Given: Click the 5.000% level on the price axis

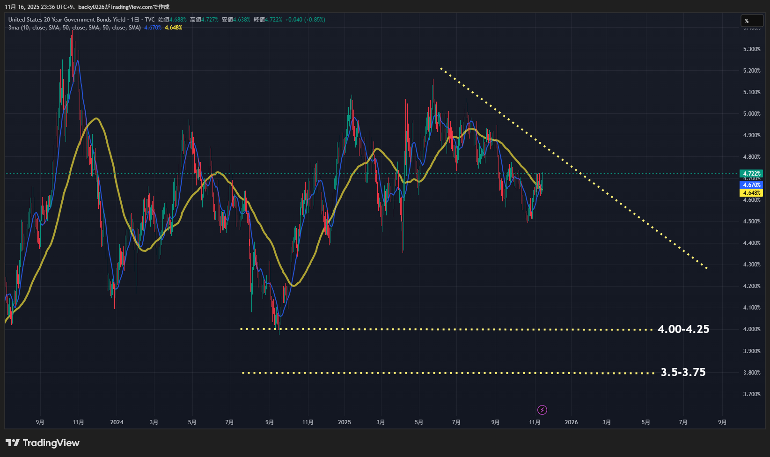Looking at the screenshot, I should (x=752, y=114).
